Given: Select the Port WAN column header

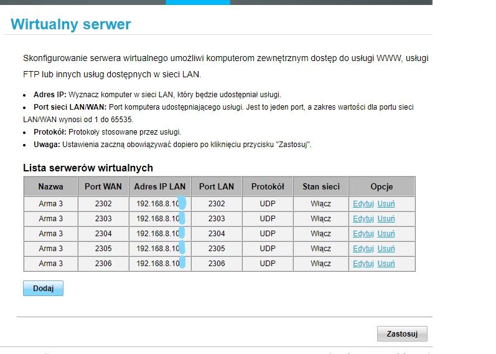Looking at the screenshot, I should [103, 186].
